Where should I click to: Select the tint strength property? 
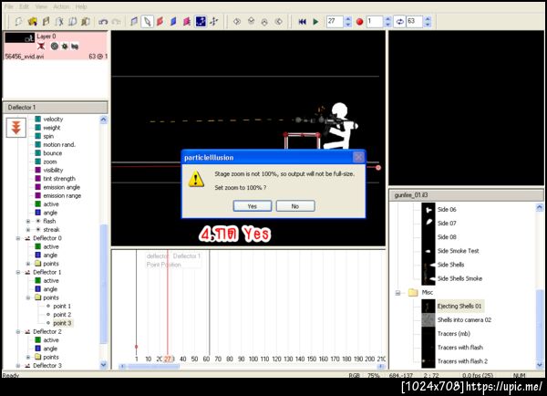click(x=59, y=179)
